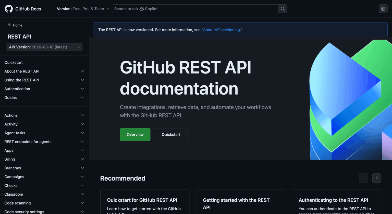
Task: Expand the Classroom sidebar category
Action: pyautogui.click(x=44, y=194)
